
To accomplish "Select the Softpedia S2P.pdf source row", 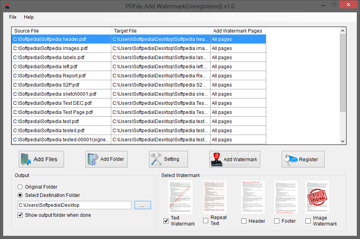I will click(61, 85).
